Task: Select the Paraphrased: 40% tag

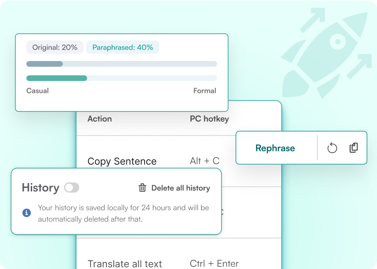Action: [x=123, y=47]
